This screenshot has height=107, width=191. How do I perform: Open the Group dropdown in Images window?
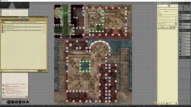pos(26,22)
